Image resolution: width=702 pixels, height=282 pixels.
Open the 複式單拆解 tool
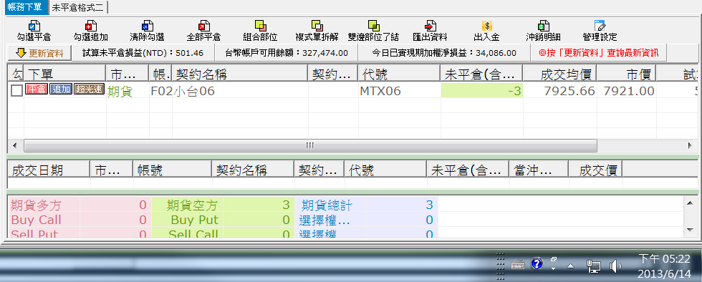point(317,26)
